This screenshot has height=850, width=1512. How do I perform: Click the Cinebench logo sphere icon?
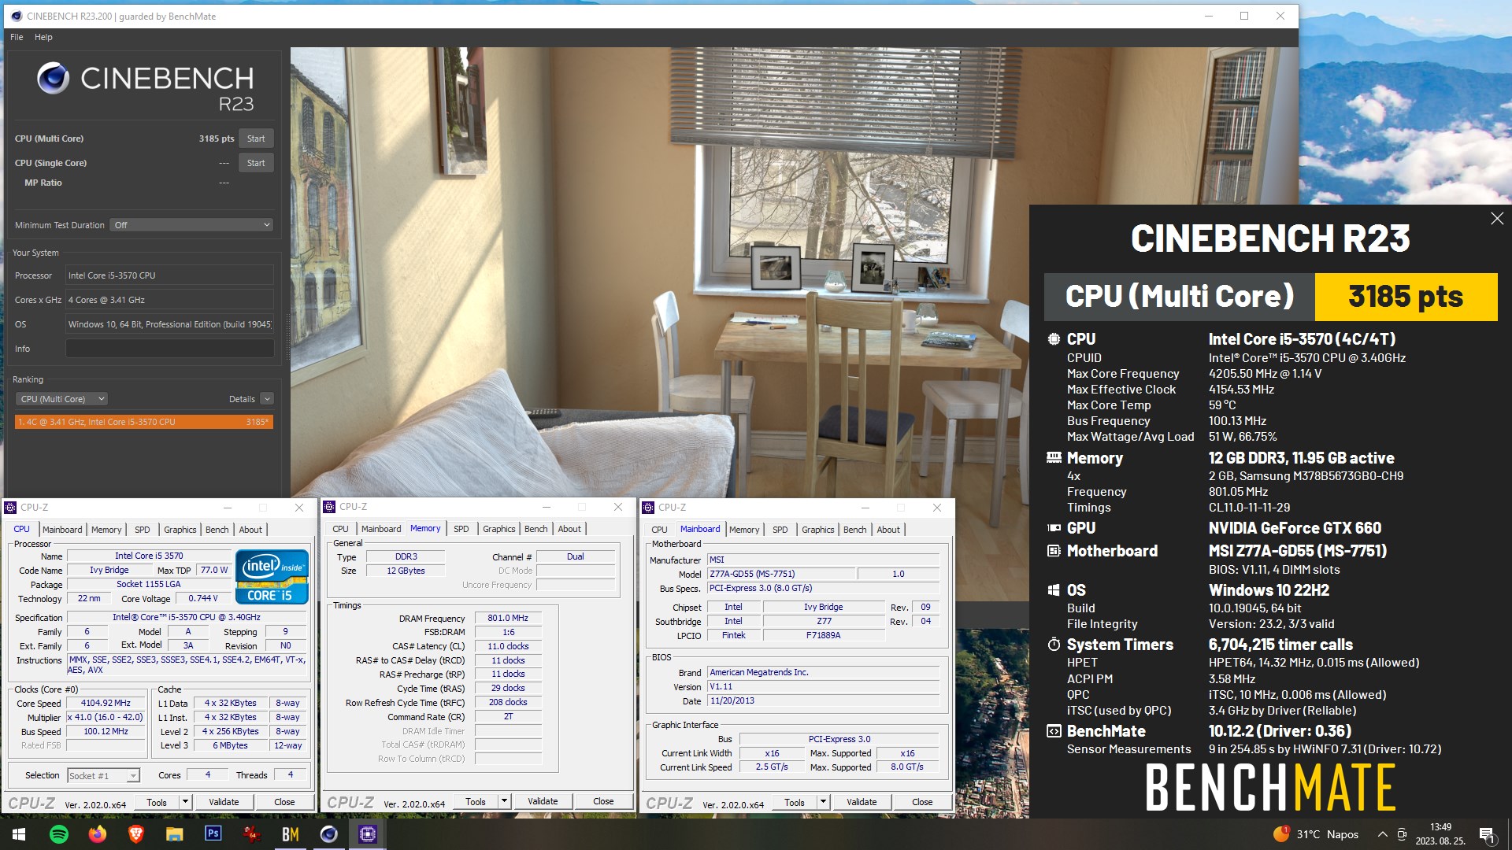coord(54,79)
